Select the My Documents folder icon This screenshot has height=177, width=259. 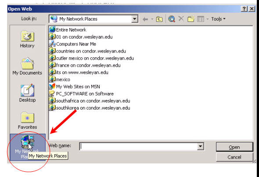point(27,64)
